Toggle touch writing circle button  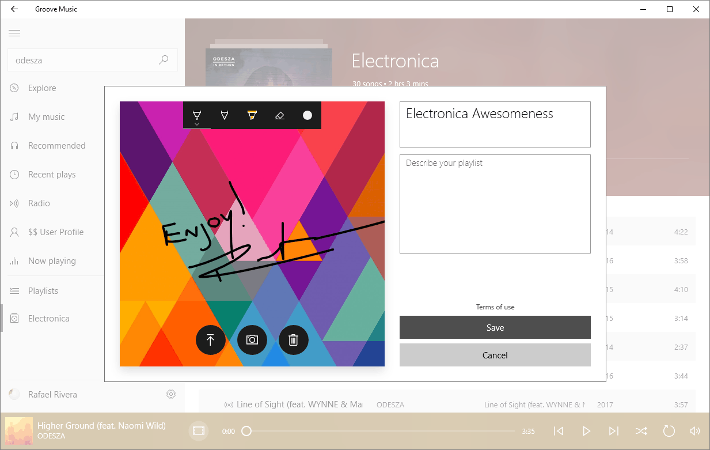[307, 115]
